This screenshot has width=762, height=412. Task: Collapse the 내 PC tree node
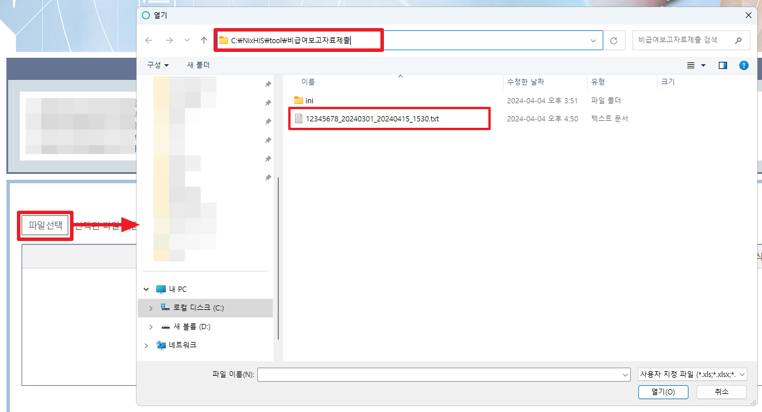pos(146,289)
